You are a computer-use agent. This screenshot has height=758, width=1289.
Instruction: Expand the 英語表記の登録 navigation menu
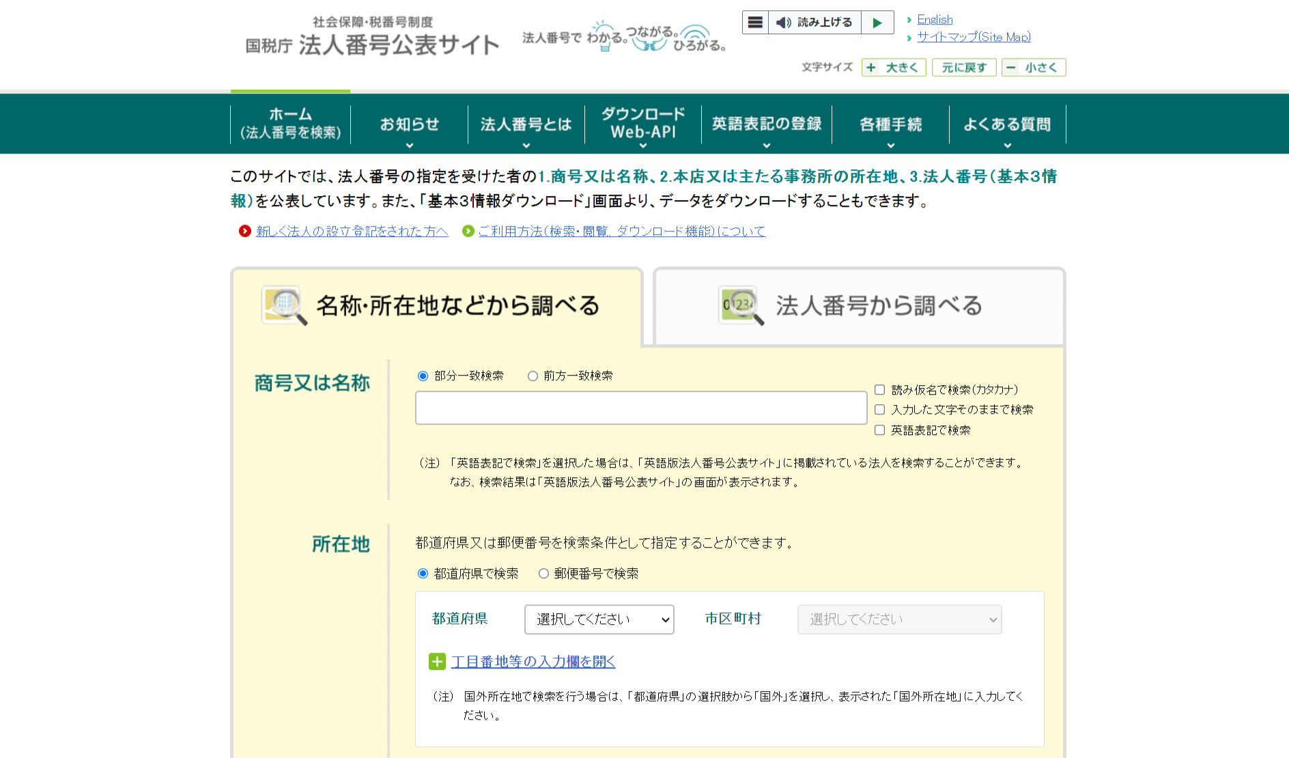tap(767, 124)
